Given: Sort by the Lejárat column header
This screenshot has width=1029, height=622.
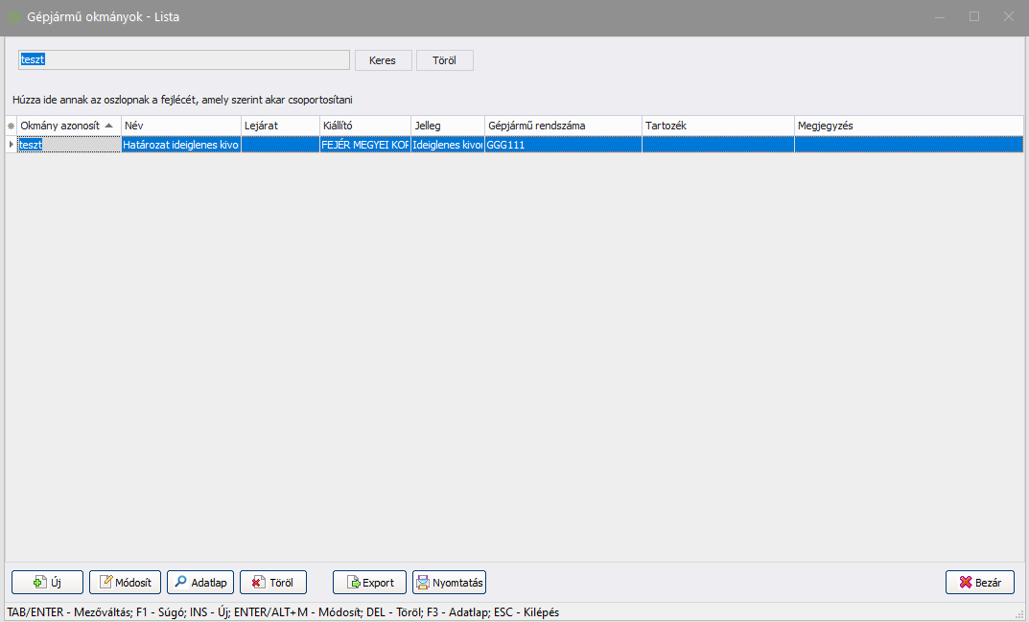Looking at the screenshot, I should pyautogui.click(x=279, y=126).
